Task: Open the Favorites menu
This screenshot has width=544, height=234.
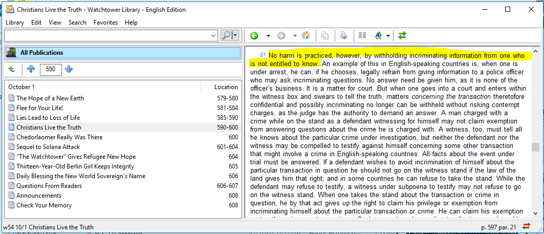Action: pyautogui.click(x=105, y=23)
